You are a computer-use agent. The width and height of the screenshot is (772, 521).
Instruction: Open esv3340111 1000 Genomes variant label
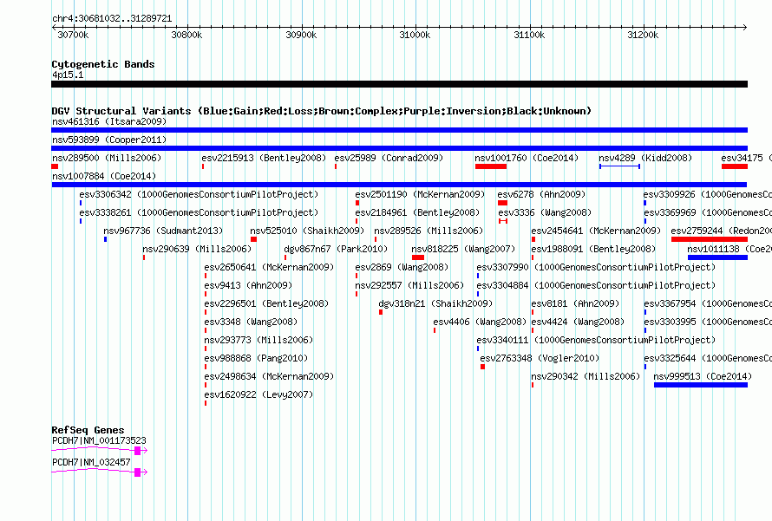tap(596, 340)
